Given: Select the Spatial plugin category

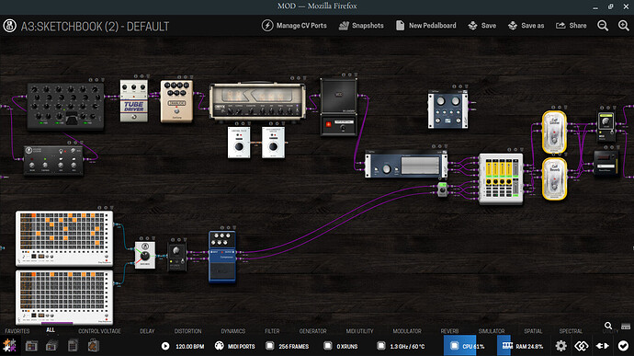Looking at the screenshot, I should (533, 331).
